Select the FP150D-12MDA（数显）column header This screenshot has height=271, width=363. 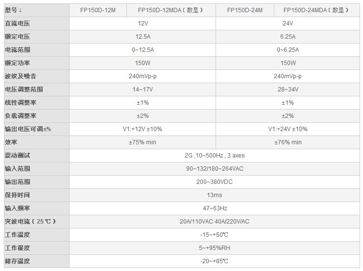(171, 10)
